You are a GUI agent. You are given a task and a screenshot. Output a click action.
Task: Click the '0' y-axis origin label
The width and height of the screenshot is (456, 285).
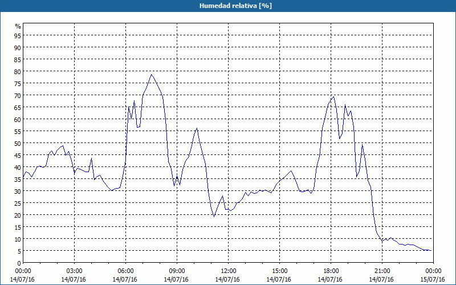pos(19,263)
